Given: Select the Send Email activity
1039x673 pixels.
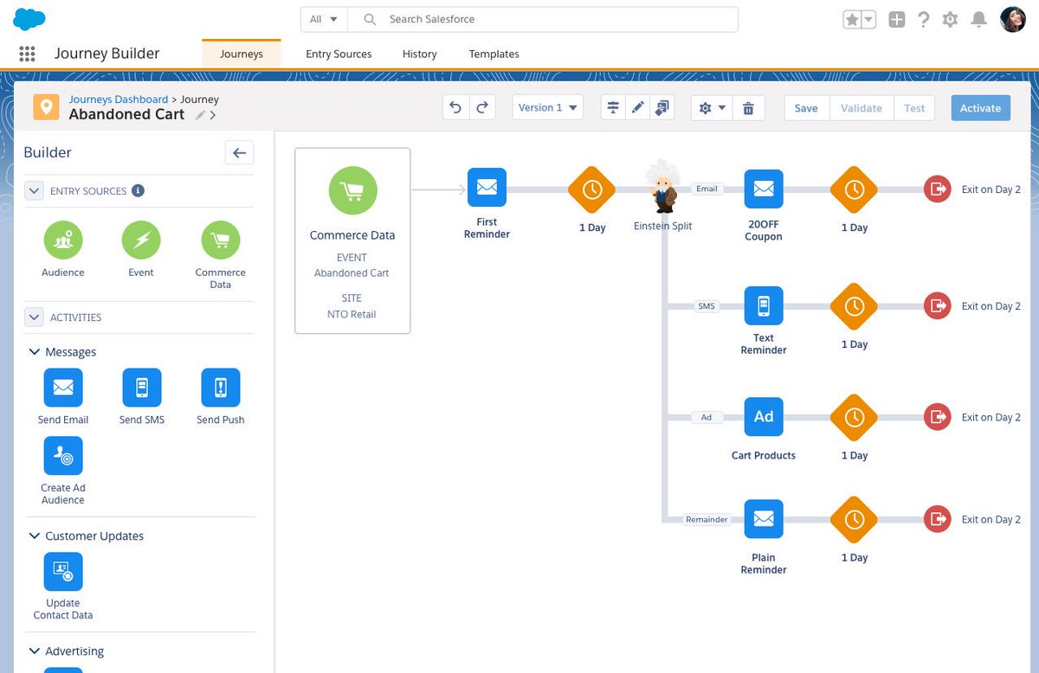Looking at the screenshot, I should [x=63, y=388].
